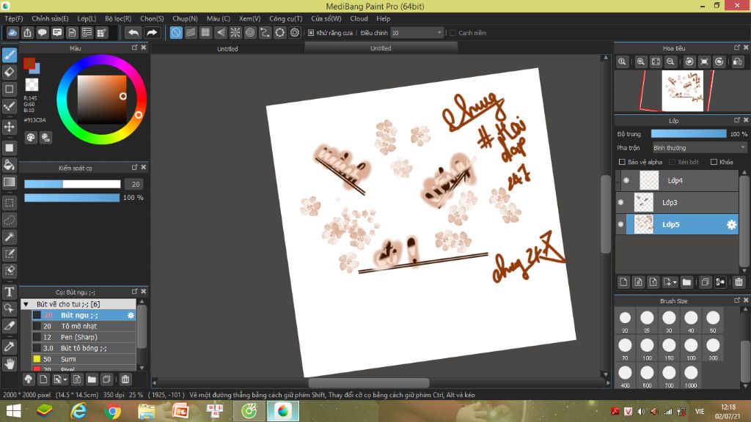Delete the layer with the trash icon
This screenshot has height=422, width=751.
[739, 282]
